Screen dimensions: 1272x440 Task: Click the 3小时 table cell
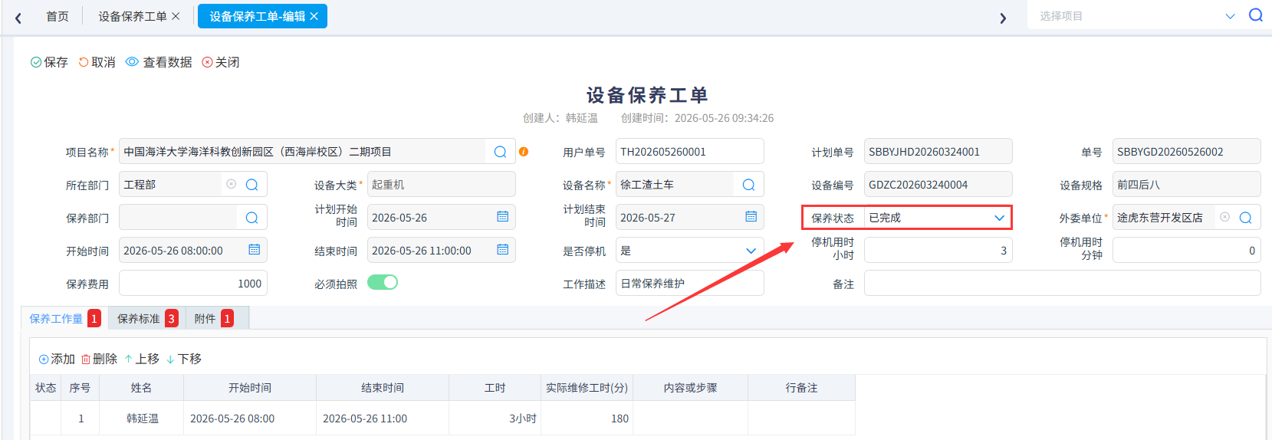[x=495, y=419]
